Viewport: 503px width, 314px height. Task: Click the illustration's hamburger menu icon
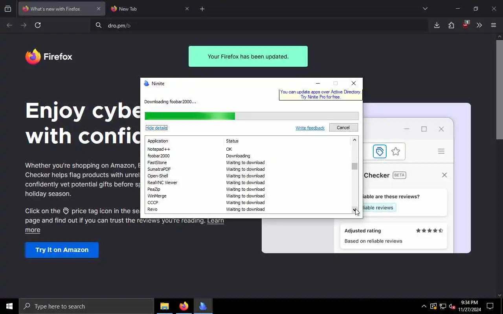pyautogui.click(x=441, y=152)
